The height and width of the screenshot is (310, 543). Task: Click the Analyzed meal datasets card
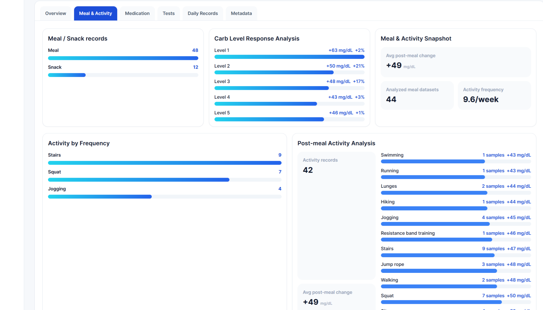click(x=417, y=95)
